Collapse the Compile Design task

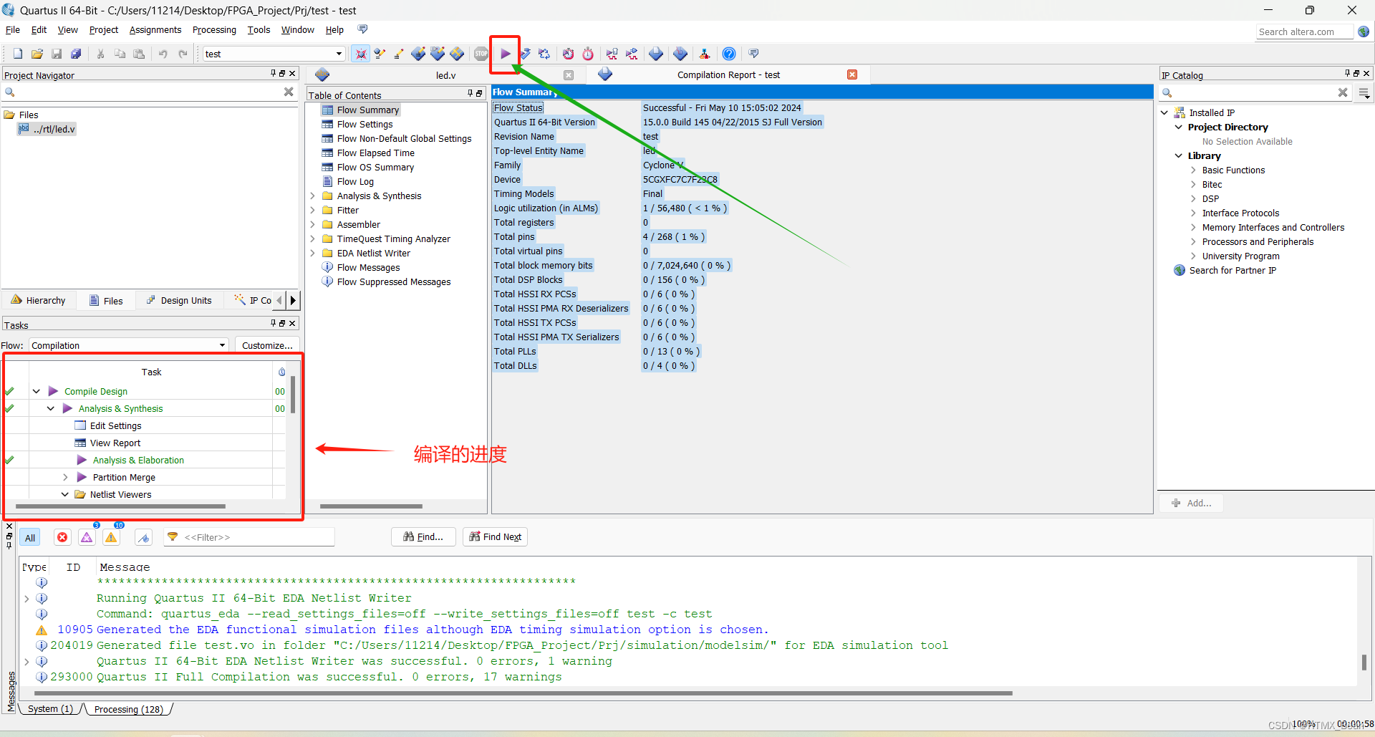[37, 391]
